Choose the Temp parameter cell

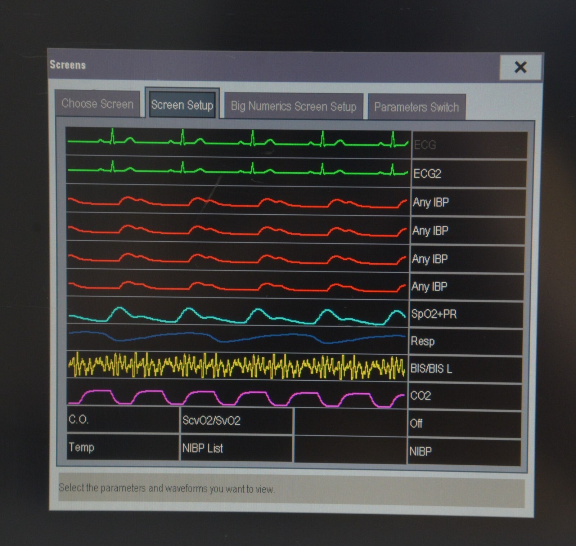pos(122,448)
